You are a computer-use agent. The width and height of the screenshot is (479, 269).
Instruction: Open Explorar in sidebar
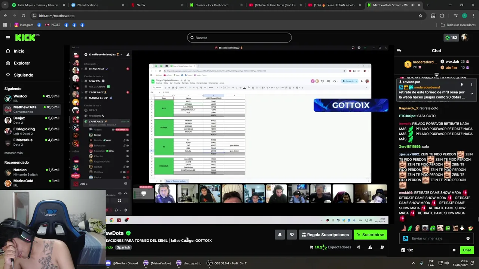(x=22, y=63)
